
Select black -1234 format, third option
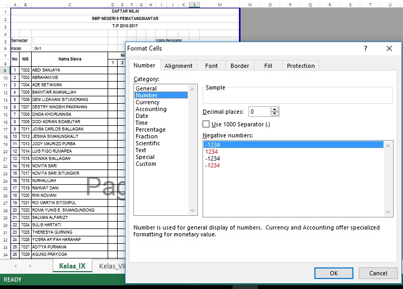tap(293, 158)
